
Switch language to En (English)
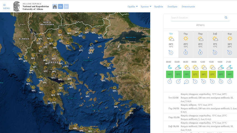tap(66, 6)
